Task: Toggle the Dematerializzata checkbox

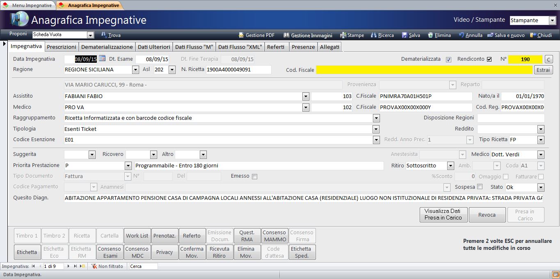Action: (448, 59)
